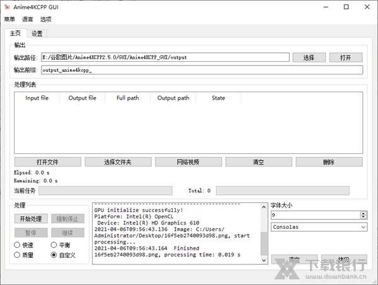378x285 pixels.
Task: Select the 自定义 radio option
Action: 54,255
